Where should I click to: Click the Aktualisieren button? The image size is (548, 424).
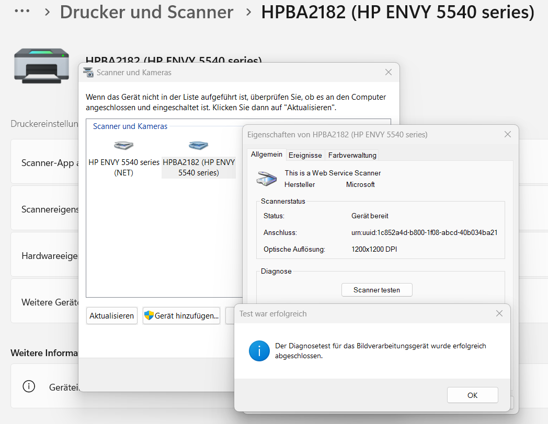click(x=111, y=316)
